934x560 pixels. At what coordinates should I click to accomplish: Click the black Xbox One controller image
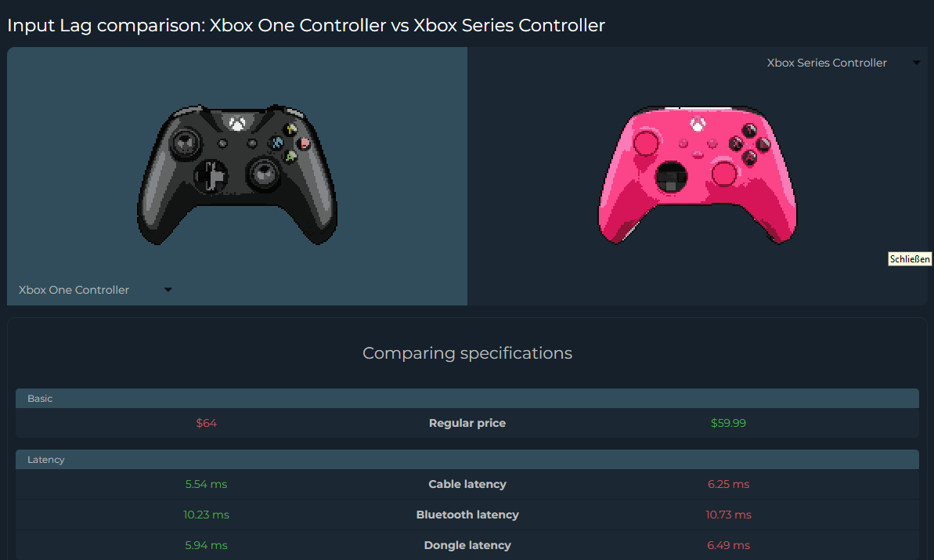click(237, 175)
